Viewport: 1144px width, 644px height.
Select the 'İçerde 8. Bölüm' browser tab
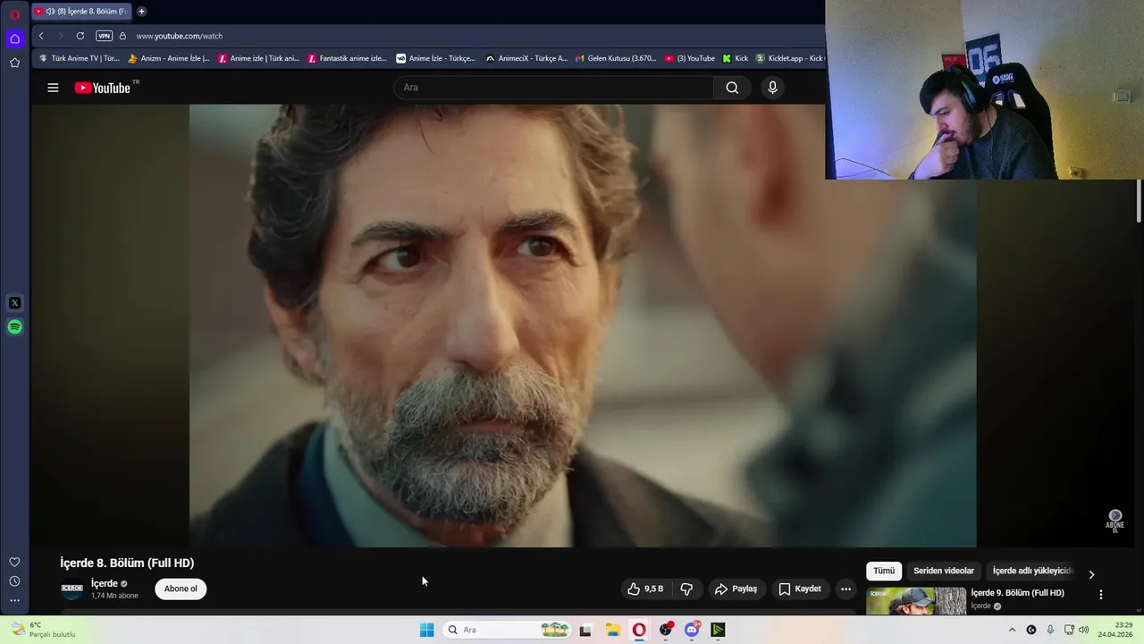click(81, 12)
